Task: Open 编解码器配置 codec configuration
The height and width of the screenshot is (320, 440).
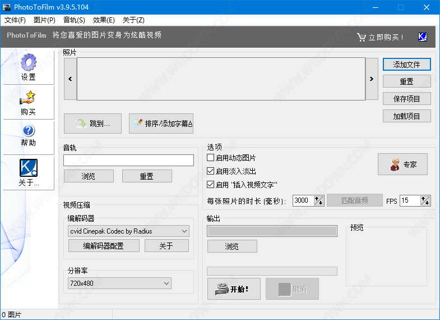Action: click(104, 246)
